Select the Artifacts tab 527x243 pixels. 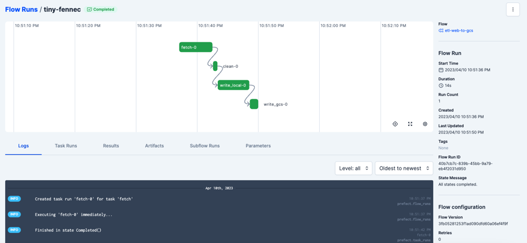(155, 146)
